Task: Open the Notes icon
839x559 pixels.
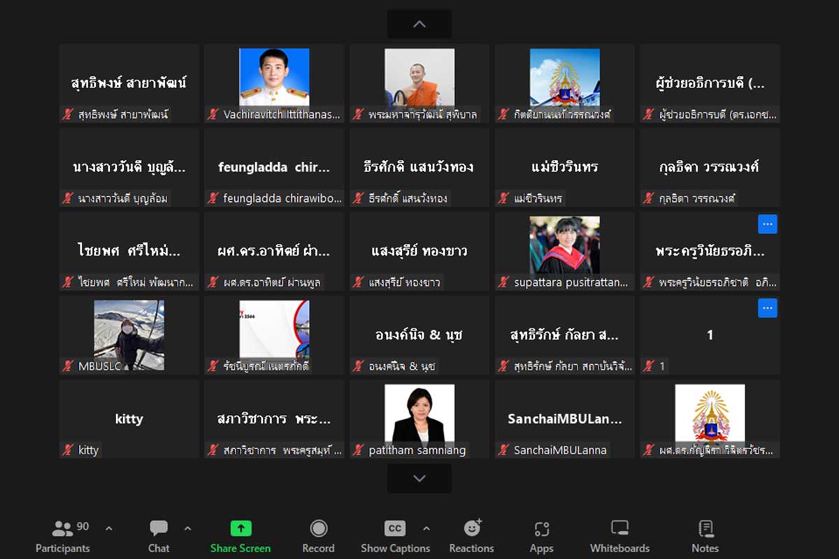Action: click(705, 528)
